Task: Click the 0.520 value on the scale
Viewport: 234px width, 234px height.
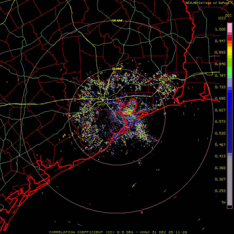Action: pos(220,133)
